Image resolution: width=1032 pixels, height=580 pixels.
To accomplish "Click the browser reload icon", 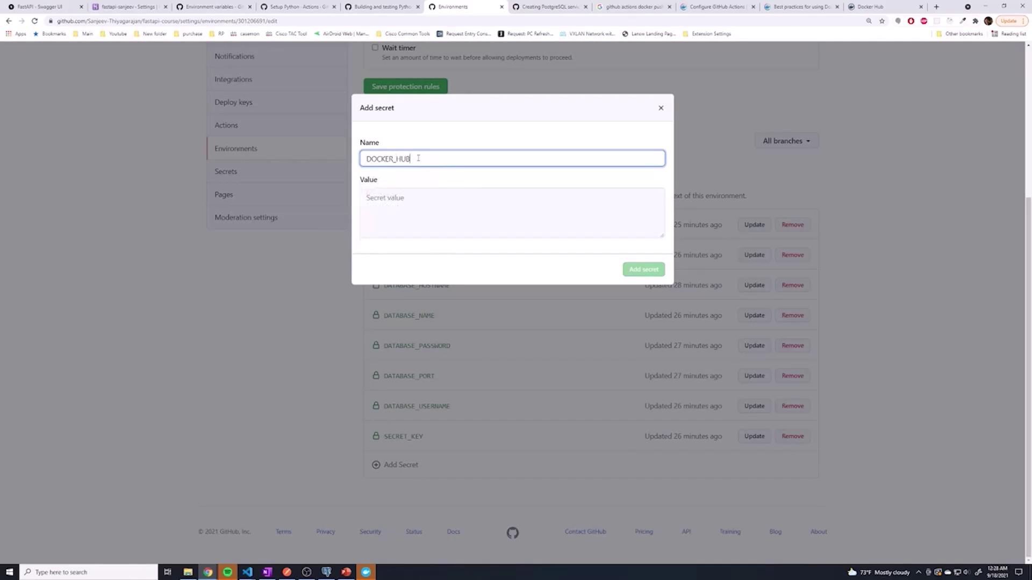I will point(34,21).
